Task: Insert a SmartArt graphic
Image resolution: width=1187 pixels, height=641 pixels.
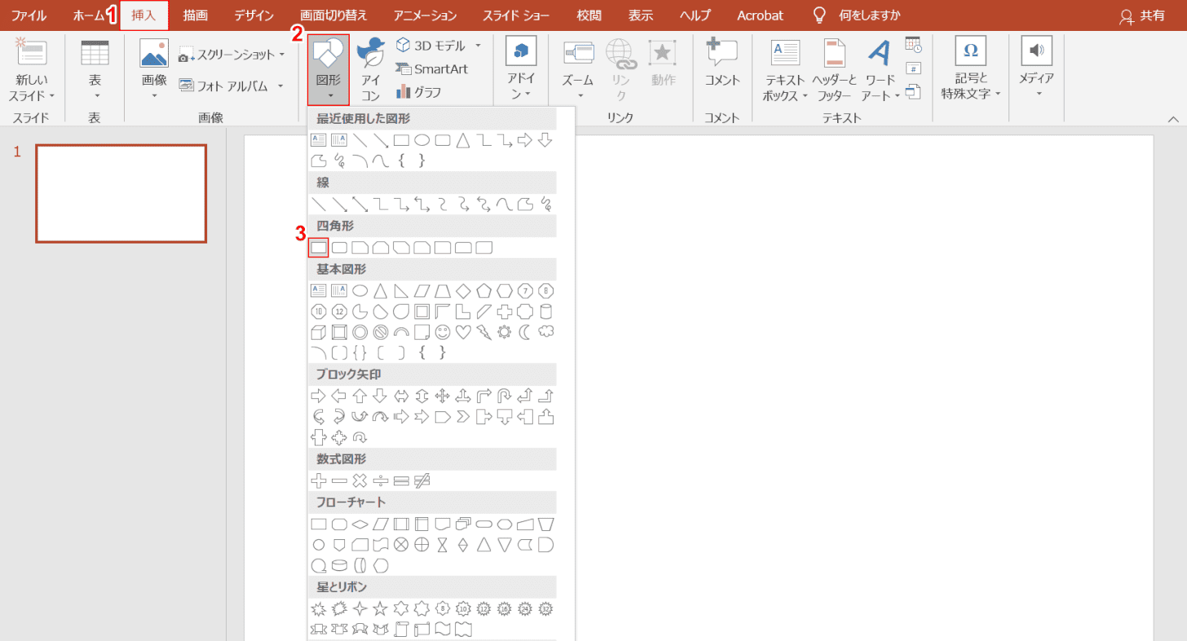Action: click(x=431, y=68)
